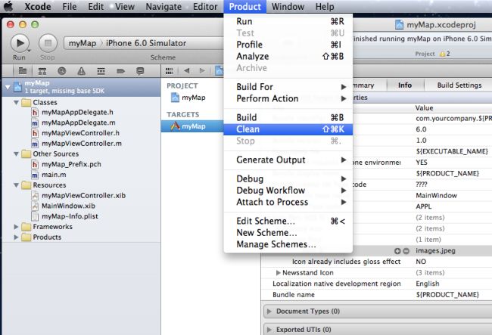Image resolution: width=492 pixels, height=335 pixels.
Task: Open the File menu
Action: click(70, 7)
